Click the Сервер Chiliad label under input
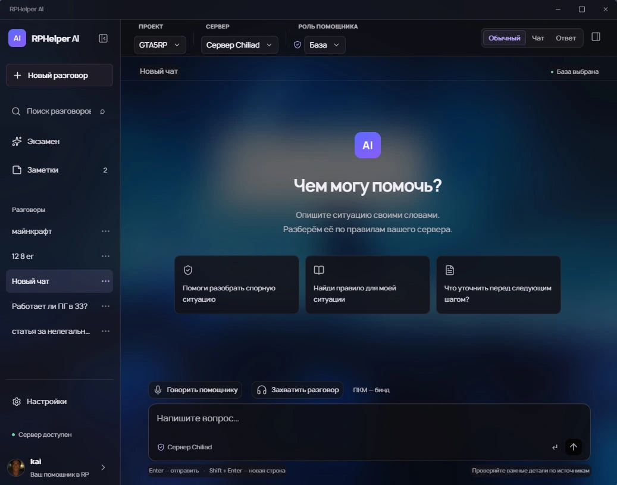This screenshot has height=485, width=617. [x=190, y=447]
